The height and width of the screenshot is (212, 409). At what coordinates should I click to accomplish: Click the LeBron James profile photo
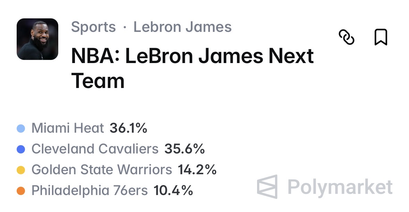point(37,39)
